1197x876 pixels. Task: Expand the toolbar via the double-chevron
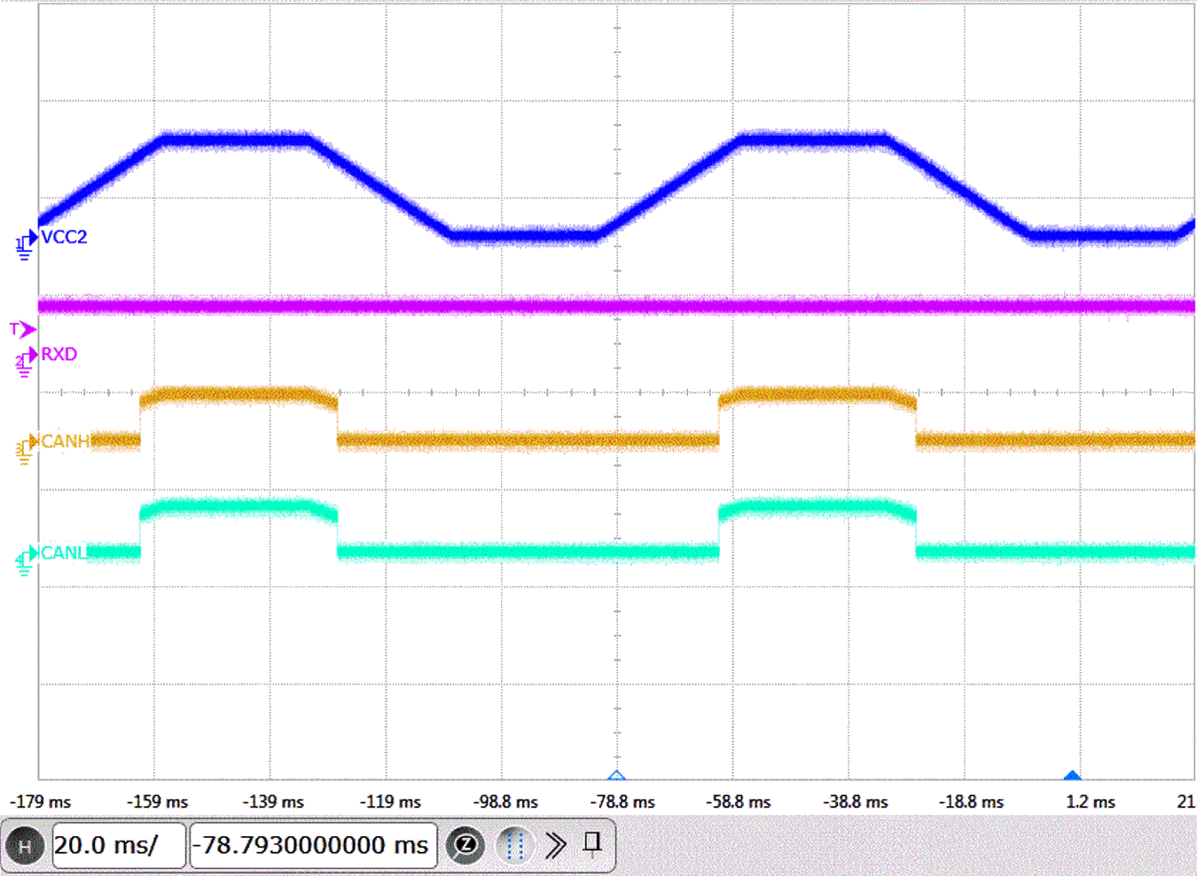[x=556, y=845]
